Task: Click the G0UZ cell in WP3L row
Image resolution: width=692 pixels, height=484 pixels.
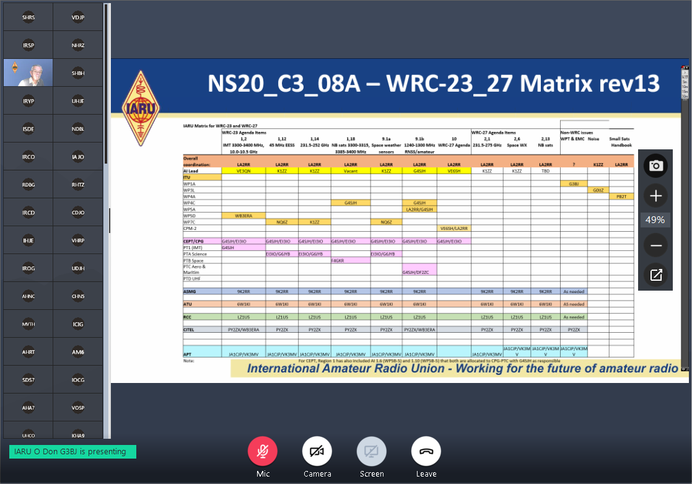Action: (598, 190)
